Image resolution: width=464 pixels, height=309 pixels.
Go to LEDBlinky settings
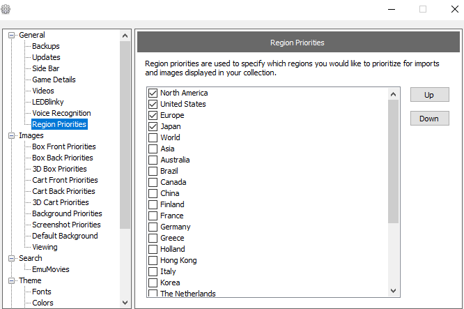pyautogui.click(x=48, y=103)
